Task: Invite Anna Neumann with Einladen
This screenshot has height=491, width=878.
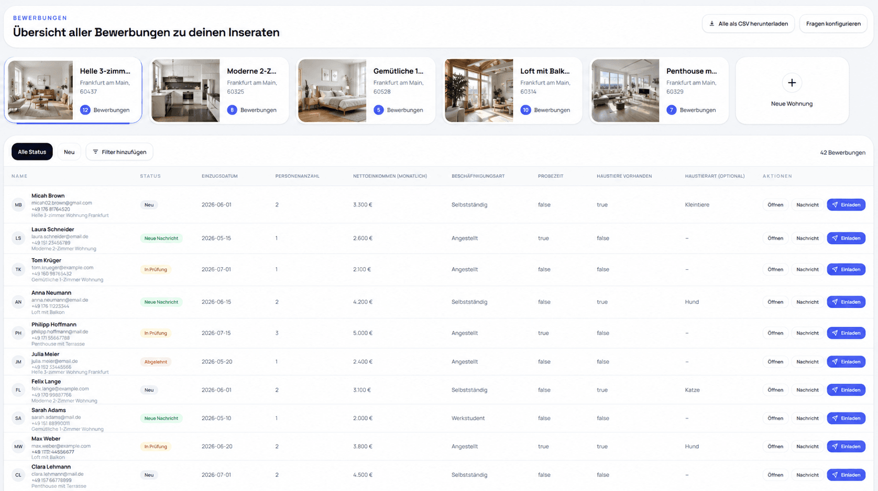Action: pos(846,302)
